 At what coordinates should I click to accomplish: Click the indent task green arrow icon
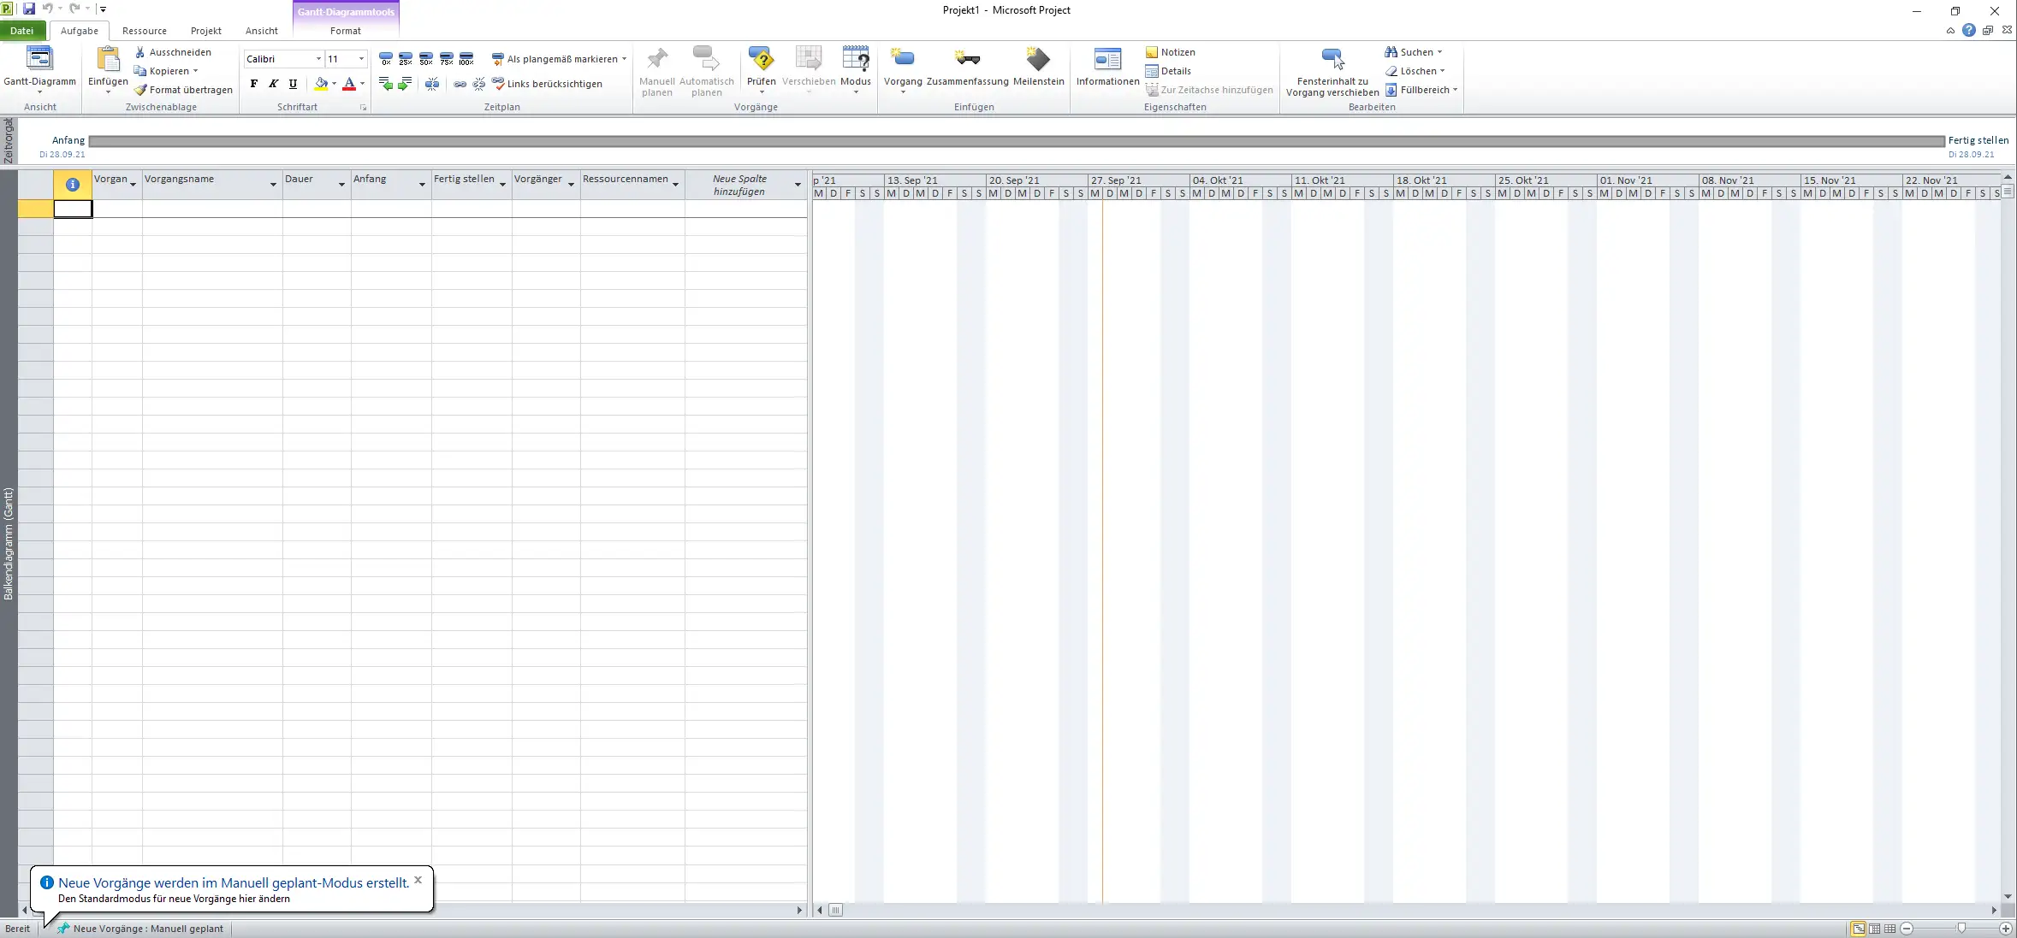(405, 84)
